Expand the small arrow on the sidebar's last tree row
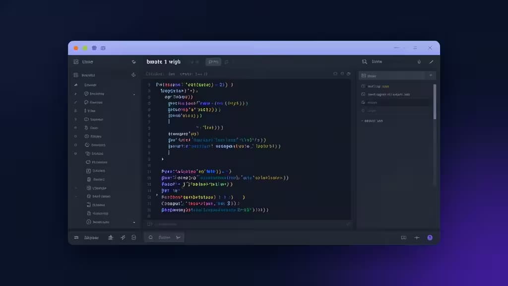Screen dimensions: 508x286 pos(134,222)
